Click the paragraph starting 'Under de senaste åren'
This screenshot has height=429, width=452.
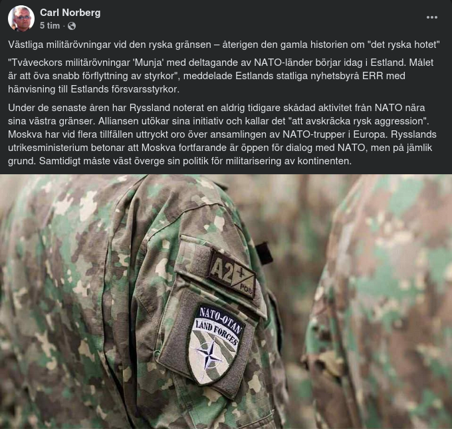coord(222,134)
